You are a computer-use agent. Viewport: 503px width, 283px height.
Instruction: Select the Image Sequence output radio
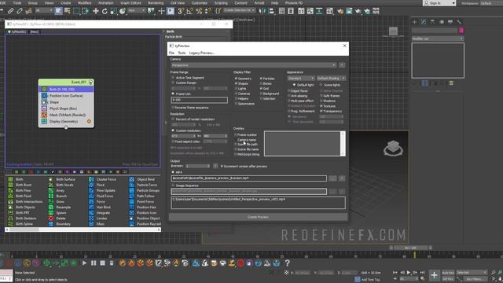click(x=173, y=186)
